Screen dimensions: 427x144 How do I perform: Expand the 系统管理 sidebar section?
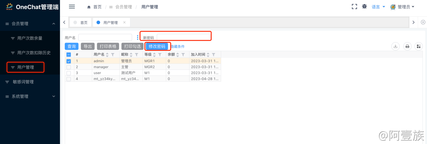point(30,96)
